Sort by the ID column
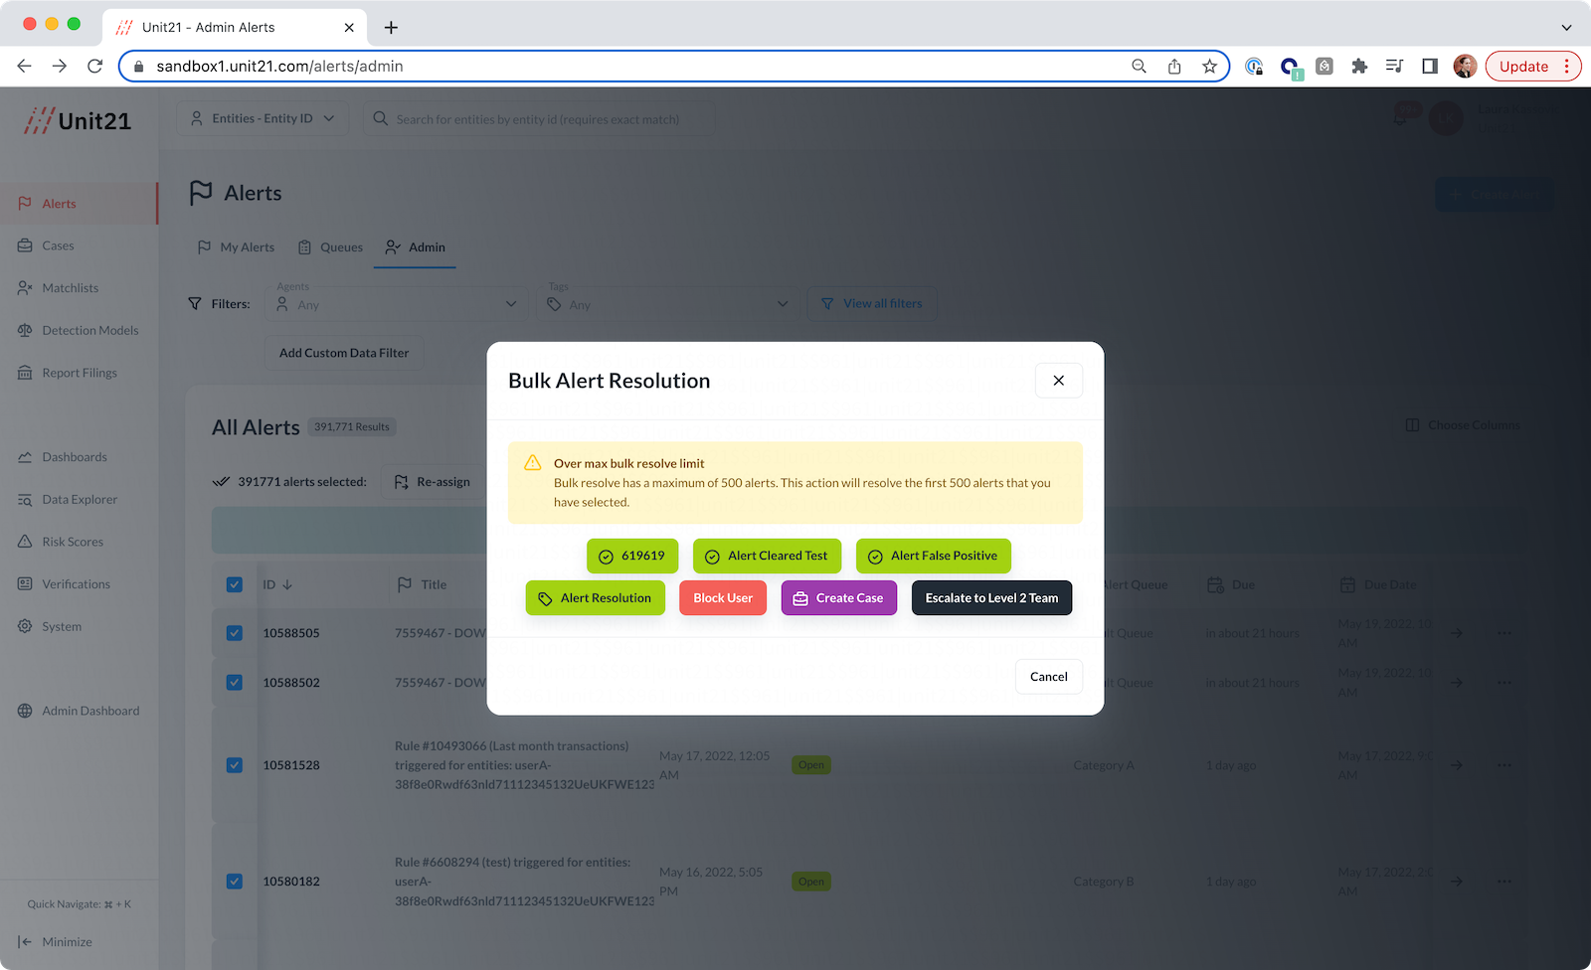 pos(277,585)
